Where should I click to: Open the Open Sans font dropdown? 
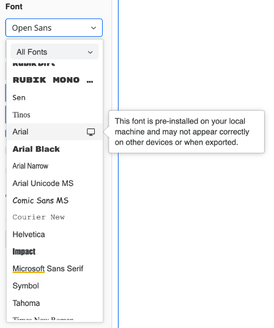(x=54, y=28)
